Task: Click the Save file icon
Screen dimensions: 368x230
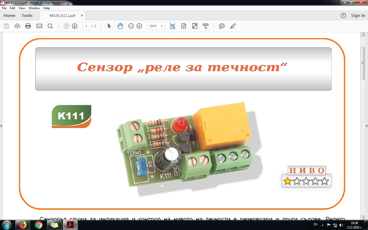Action: (x=6, y=26)
